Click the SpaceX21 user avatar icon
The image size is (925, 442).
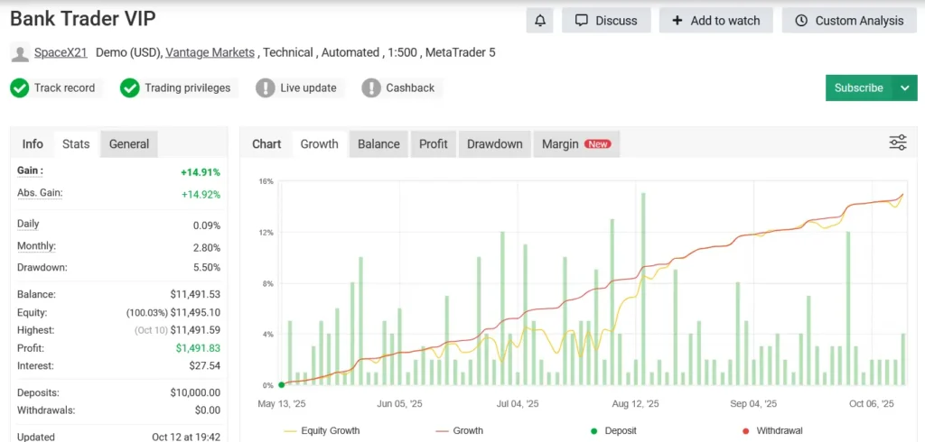[20, 53]
